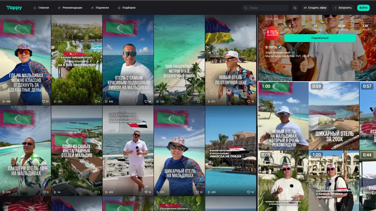Open the Подписки navigation item
This screenshot has height=211, width=376.
point(100,8)
